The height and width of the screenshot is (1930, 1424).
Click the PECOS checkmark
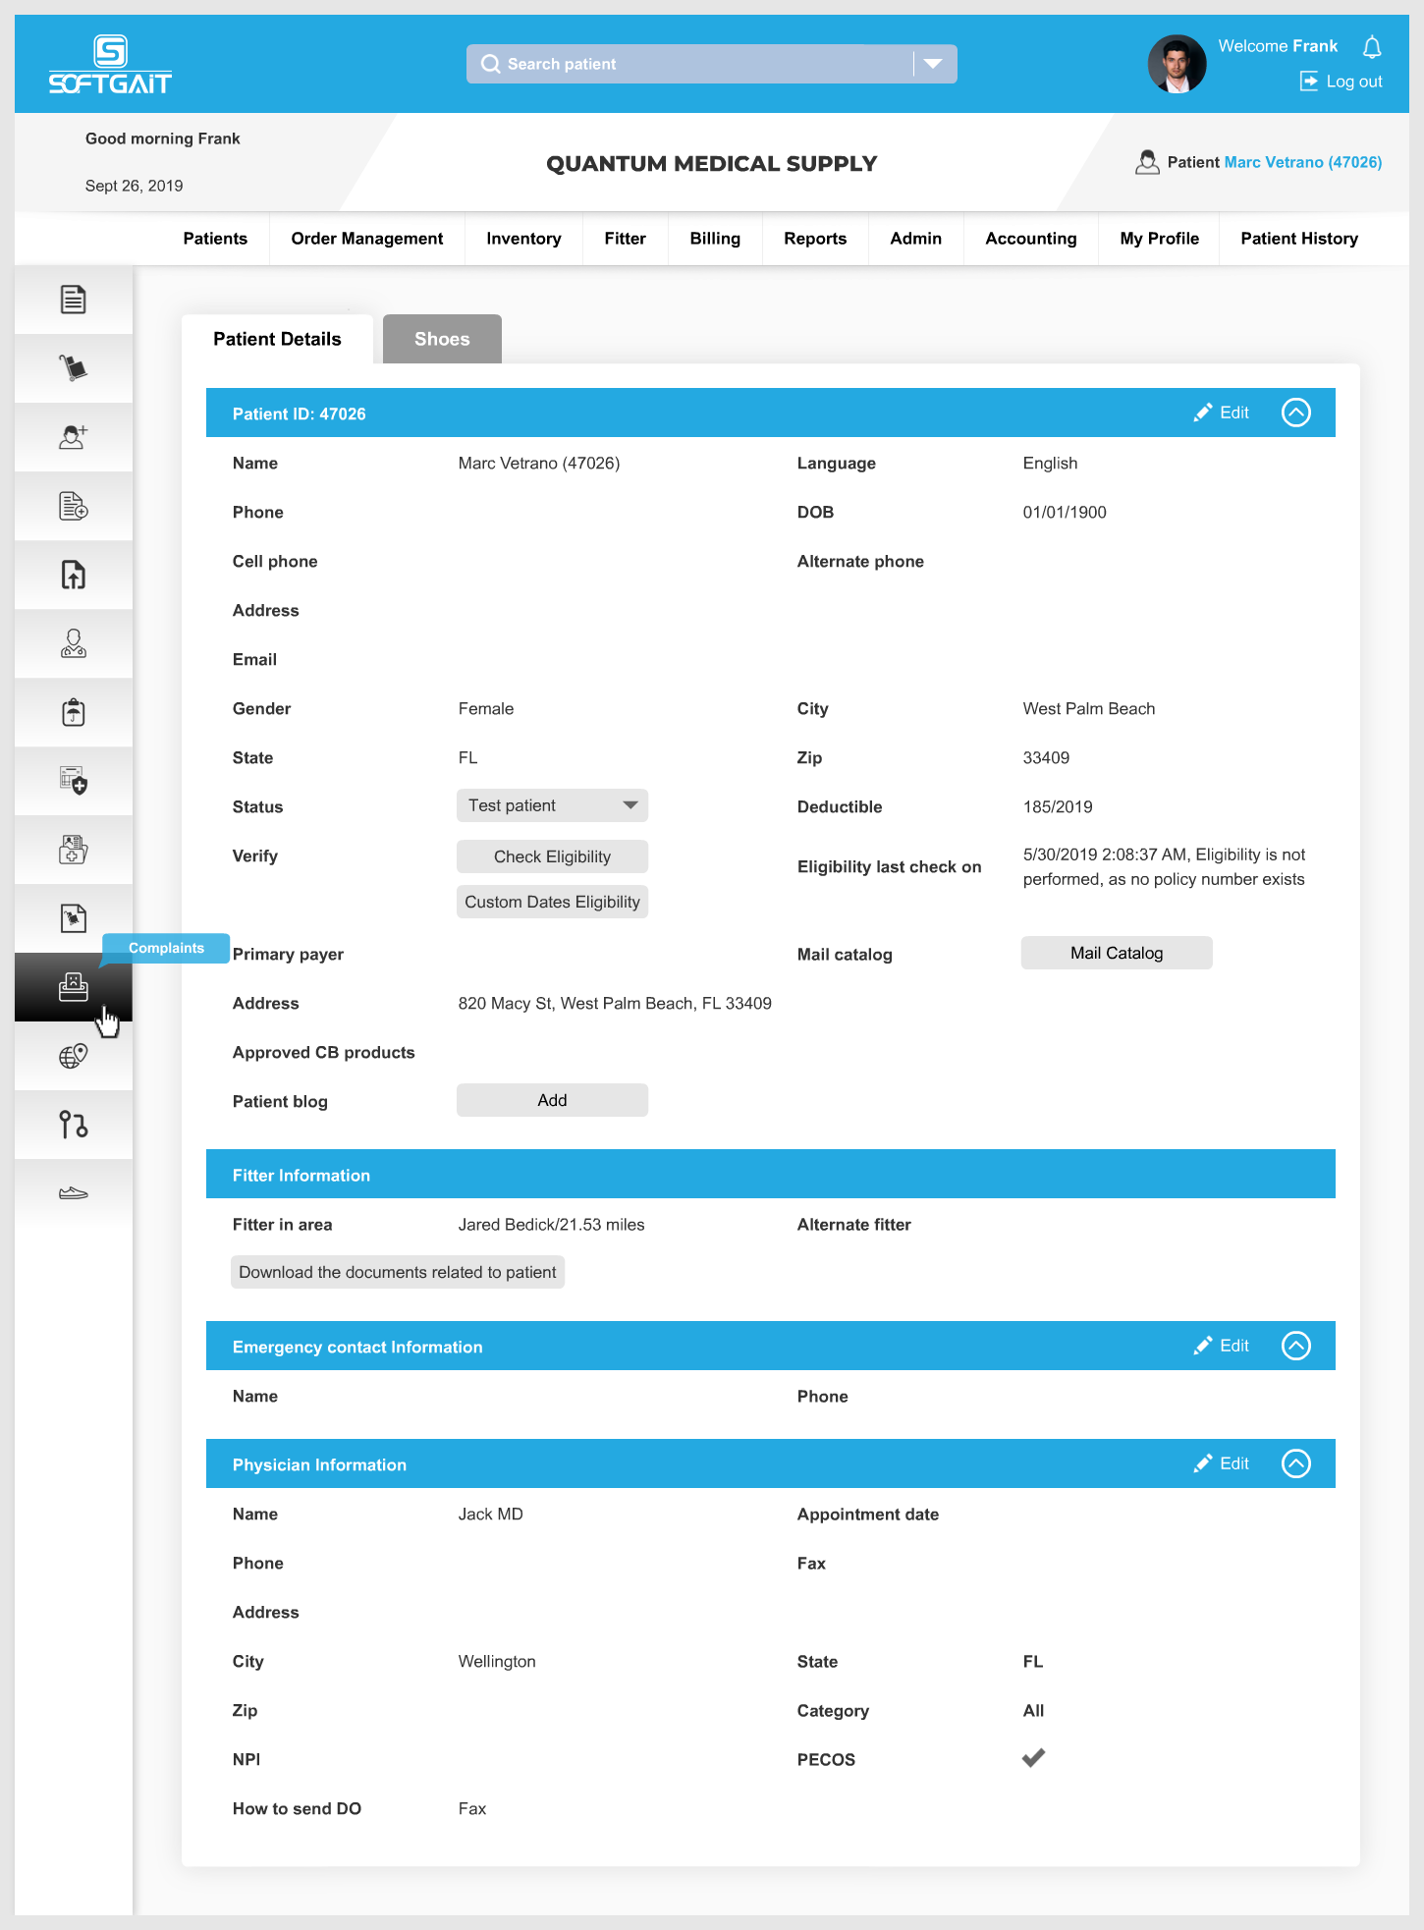coord(1033,1758)
